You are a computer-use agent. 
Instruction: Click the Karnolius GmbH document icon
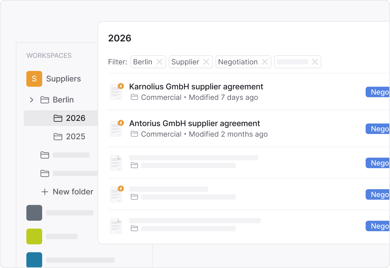pos(116,92)
